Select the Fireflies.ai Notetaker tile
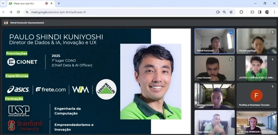This screenshot has width=278, height=135. point(256,96)
